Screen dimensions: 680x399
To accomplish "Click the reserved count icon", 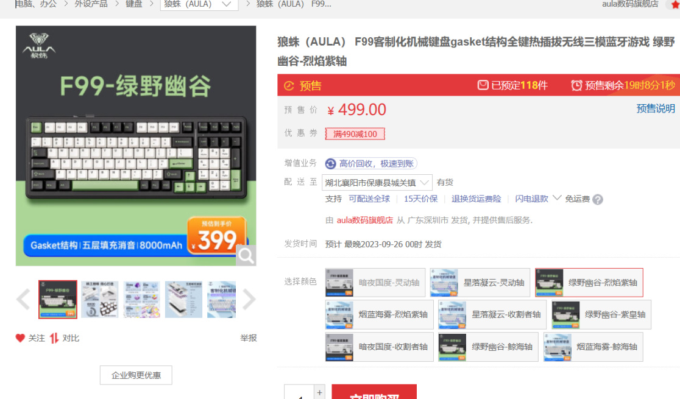I will pos(483,85).
